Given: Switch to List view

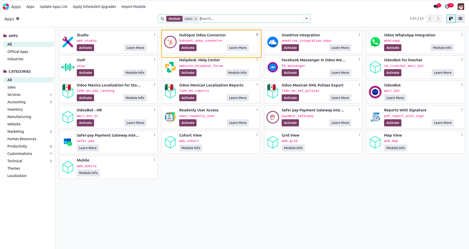Looking at the screenshot, I should point(460,19).
